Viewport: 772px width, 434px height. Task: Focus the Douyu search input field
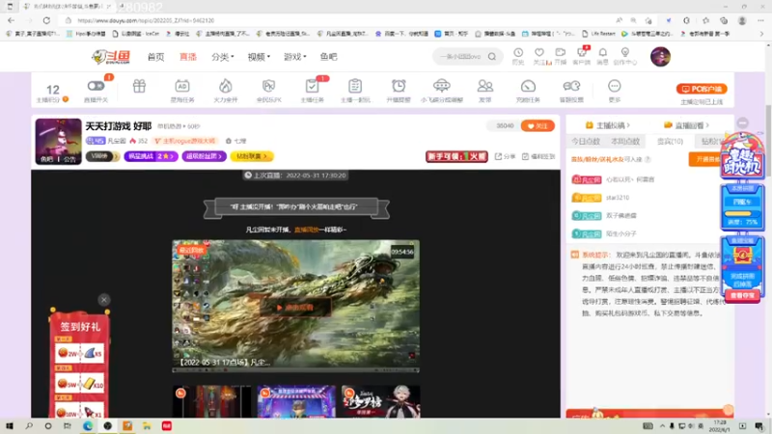(460, 57)
